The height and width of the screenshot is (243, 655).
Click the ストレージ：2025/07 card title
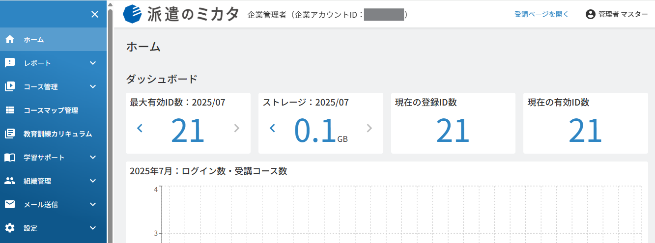(306, 103)
